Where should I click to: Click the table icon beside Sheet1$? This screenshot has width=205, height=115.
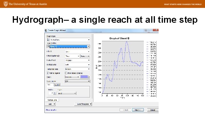48,46
